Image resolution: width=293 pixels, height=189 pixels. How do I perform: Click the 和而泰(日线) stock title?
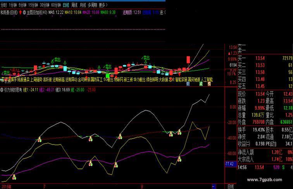pos(9,12)
